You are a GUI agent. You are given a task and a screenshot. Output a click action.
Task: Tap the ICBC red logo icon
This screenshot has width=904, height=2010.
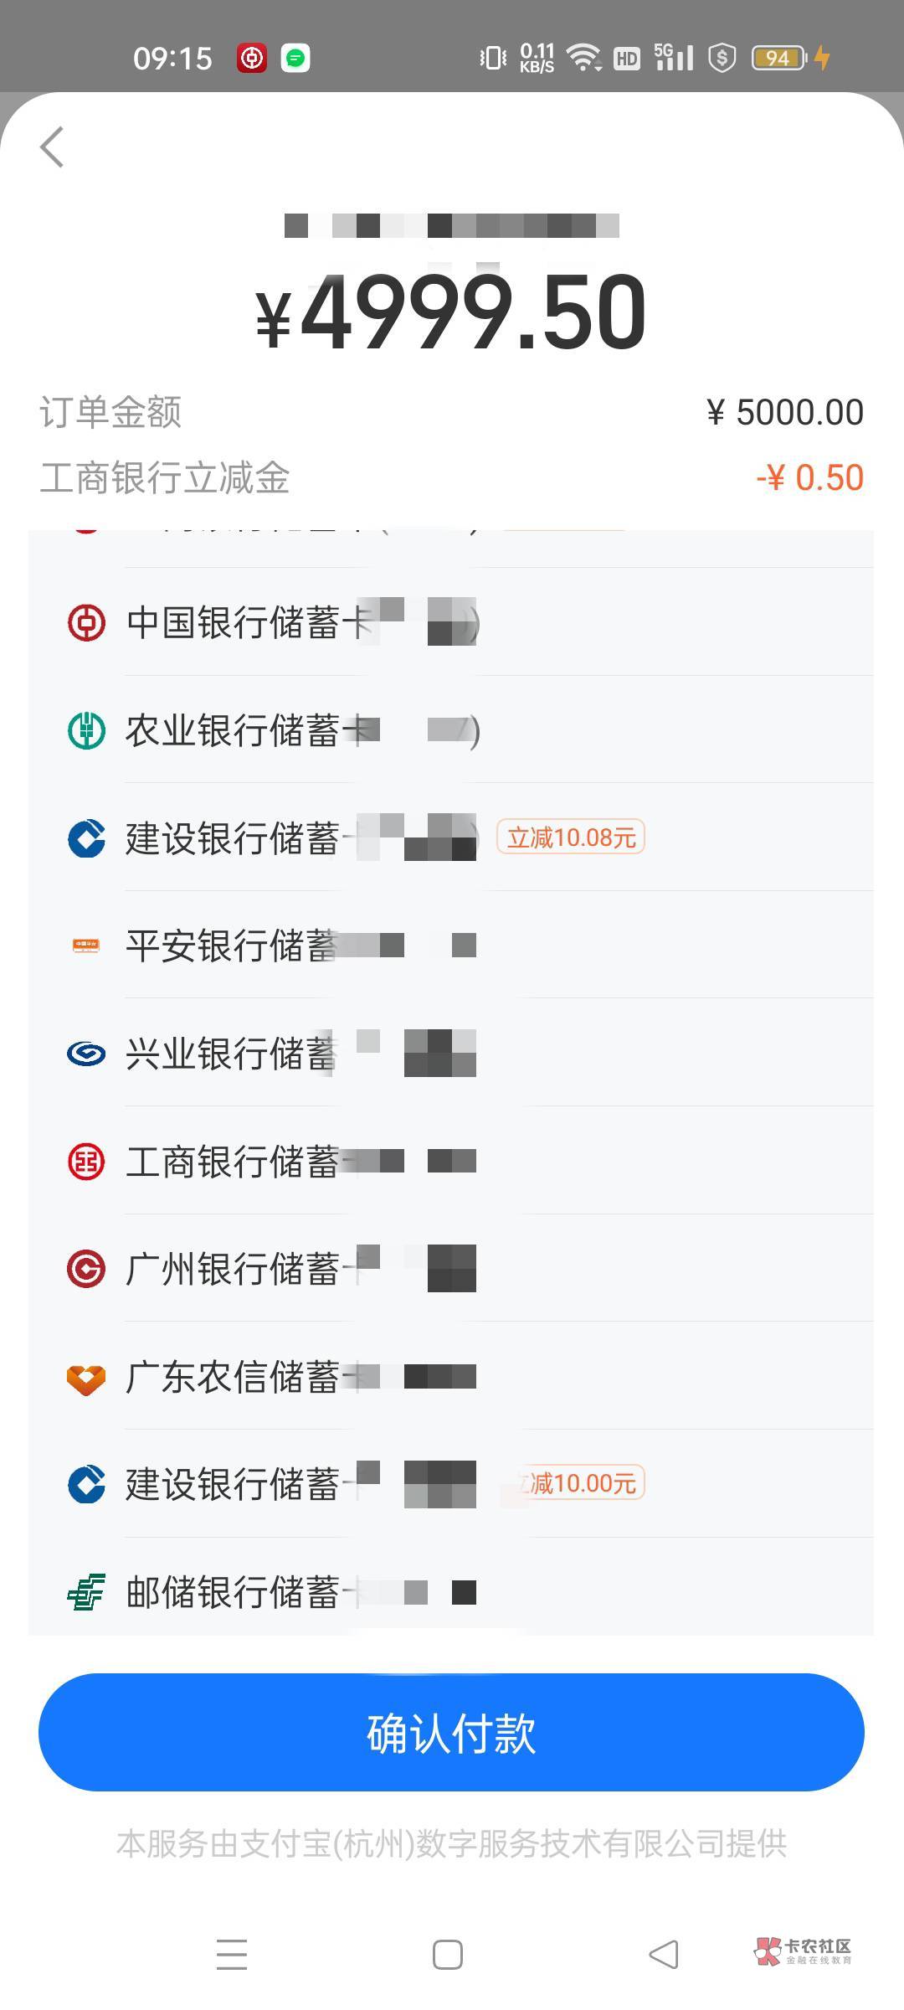pyautogui.click(x=86, y=1162)
